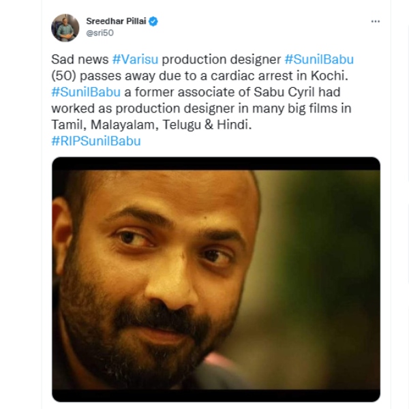This screenshot has height=409, width=409.
Task: Open the #Varisu hashtag
Action: pyautogui.click(x=136, y=59)
